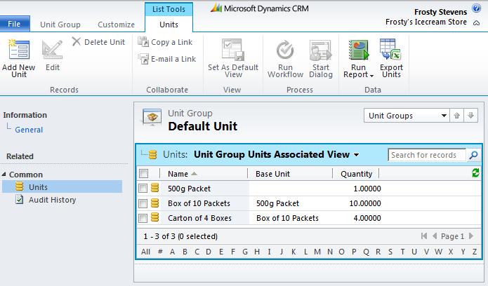This screenshot has height=286, width=488.
Task: Click the Start Dialog icon
Action: 321,50
